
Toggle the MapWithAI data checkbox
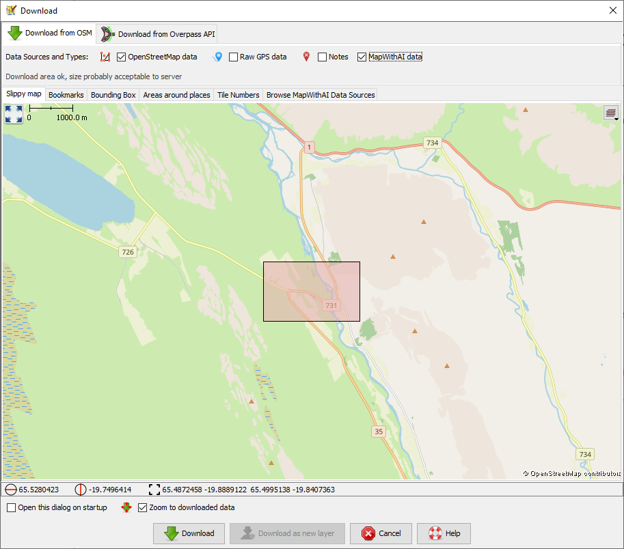coord(362,57)
